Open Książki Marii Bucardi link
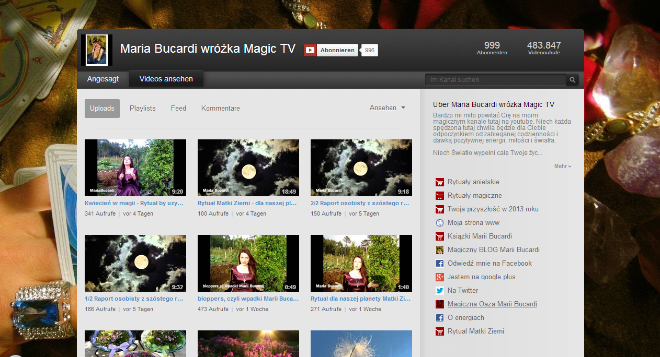Image resolution: width=660 pixels, height=357 pixels. pos(480,236)
